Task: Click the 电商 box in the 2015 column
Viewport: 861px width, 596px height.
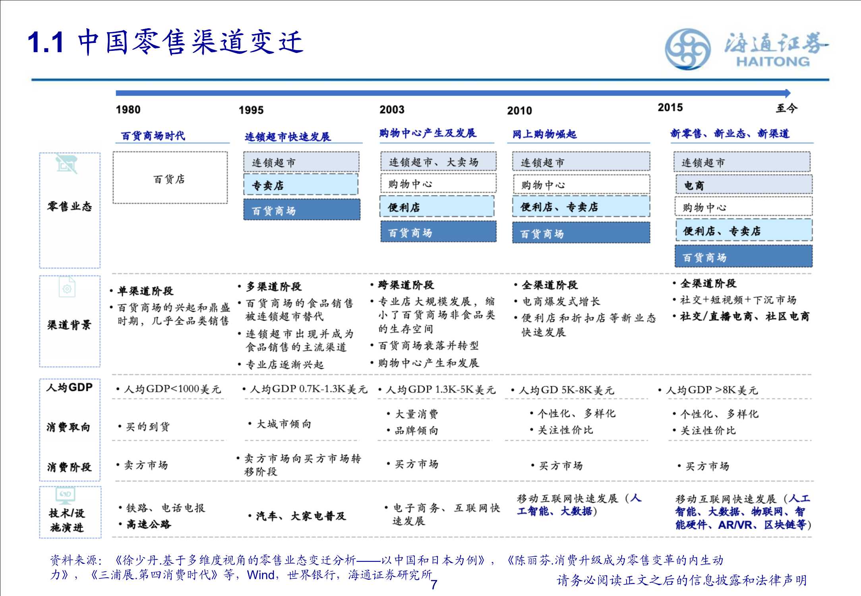Action: click(743, 185)
